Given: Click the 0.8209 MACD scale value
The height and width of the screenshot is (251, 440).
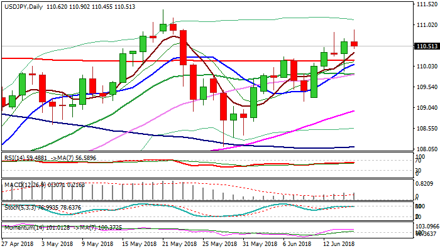Looking at the screenshot, I should point(426,183).
